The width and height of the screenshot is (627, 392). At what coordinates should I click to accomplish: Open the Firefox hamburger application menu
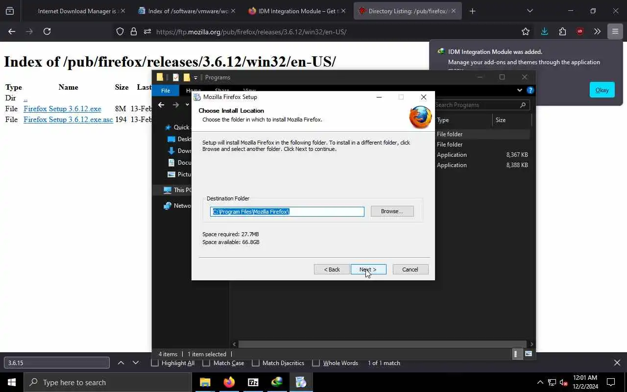(615, 31)
